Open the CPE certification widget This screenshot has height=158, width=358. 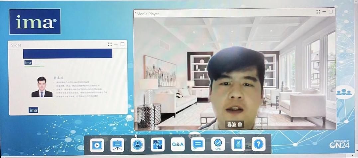(218, 144)
